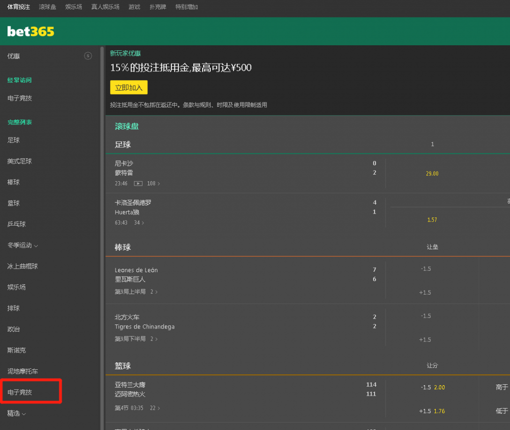Switch to the 扑克牌 section
510x430 pixels.
pyautogui.click(x=157, y=7)
